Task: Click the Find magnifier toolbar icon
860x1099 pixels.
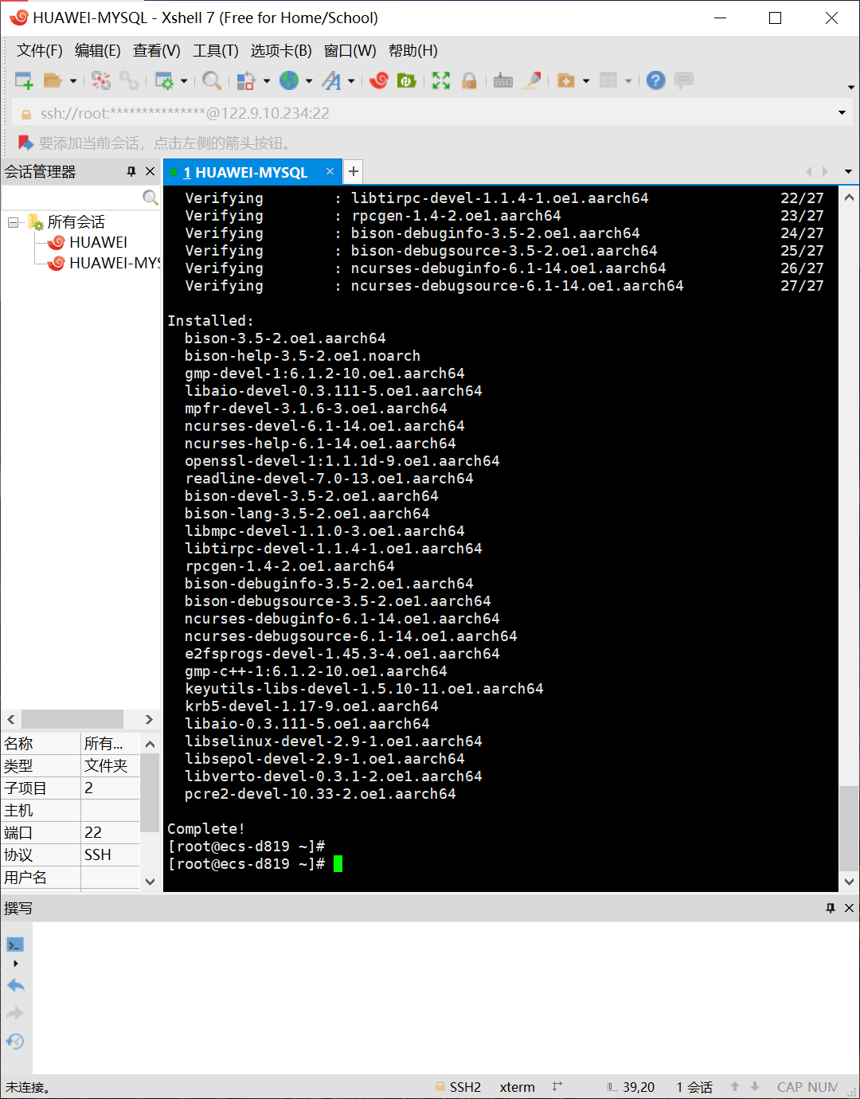Action: coord(212,80)
